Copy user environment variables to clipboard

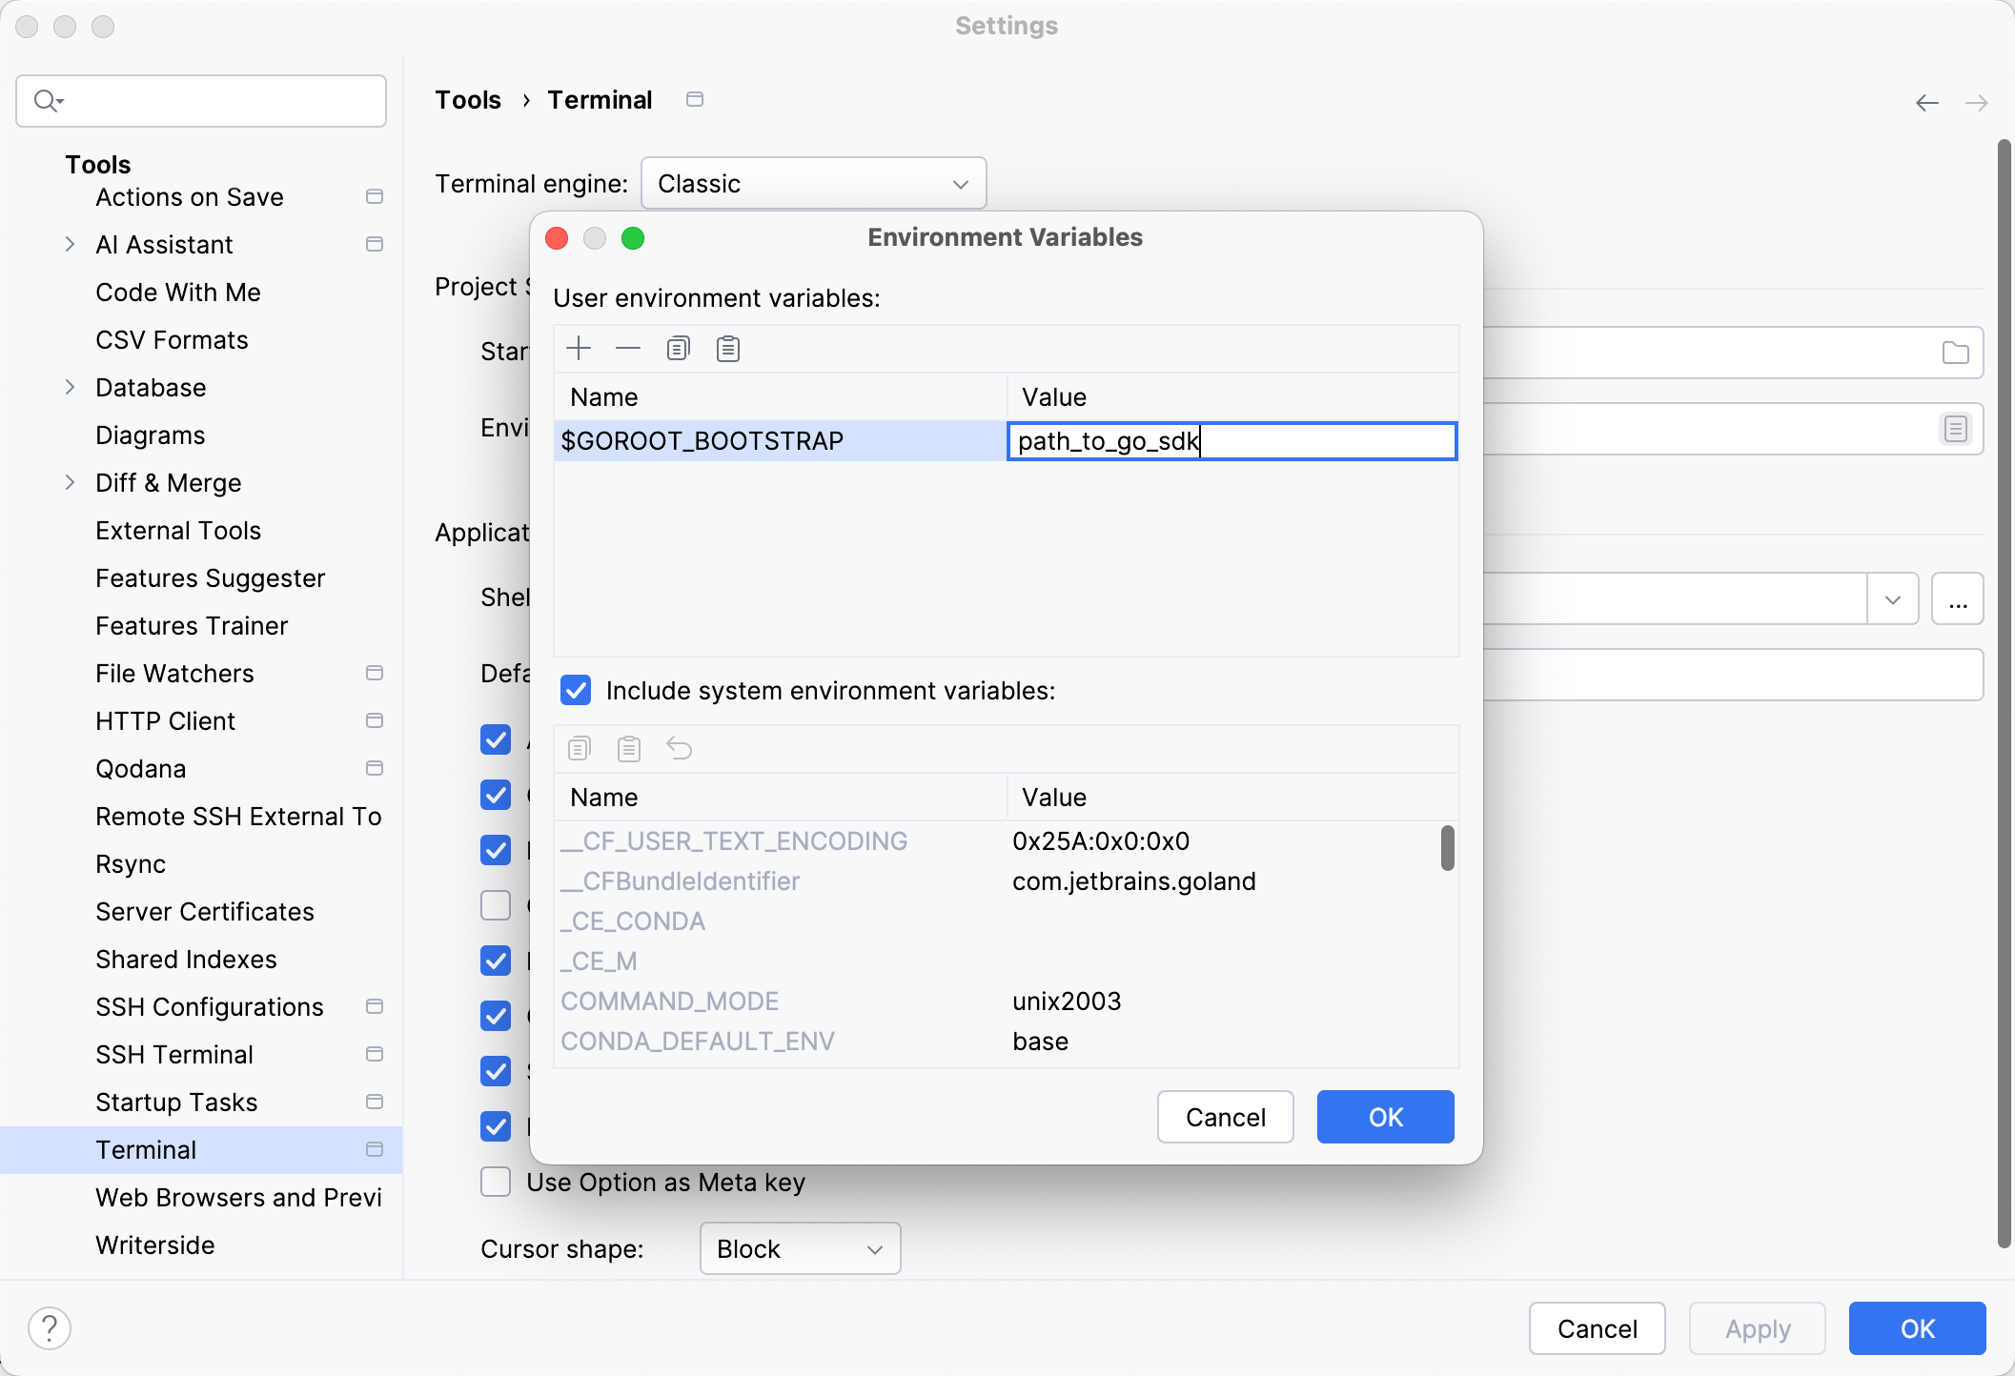coord(679,348)
